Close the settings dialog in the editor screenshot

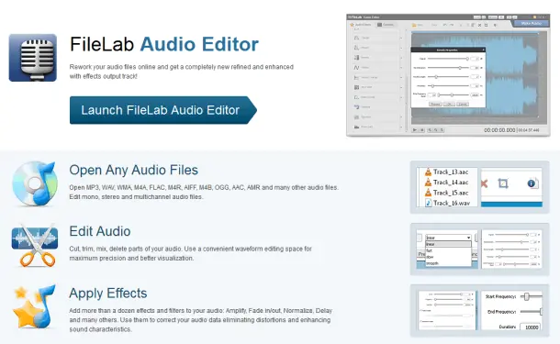(484, 50)
